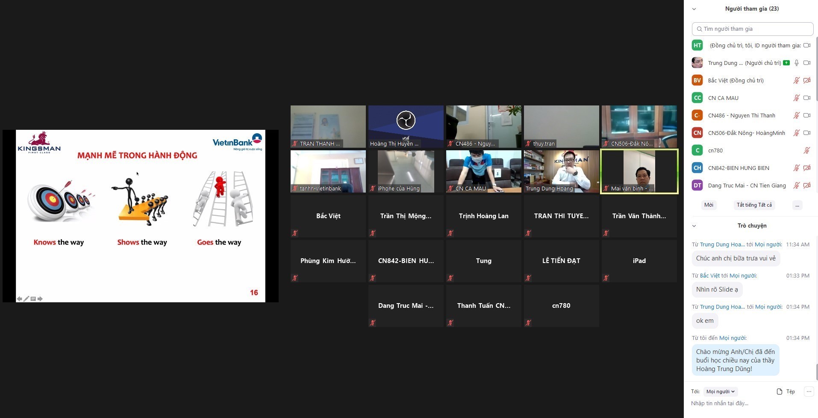Click the next slide arrow icon
This screenshot has width=818, height=418.
(40, 299)
